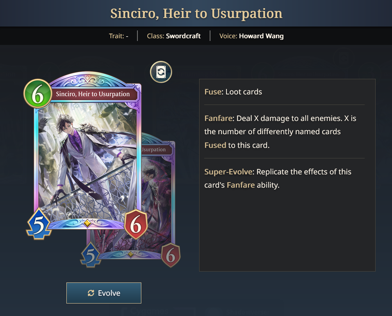The height and width of the screenshot is (316, 392).
Task: Click the red defense 6 shield on evolved card
Action: click(171, 255)
